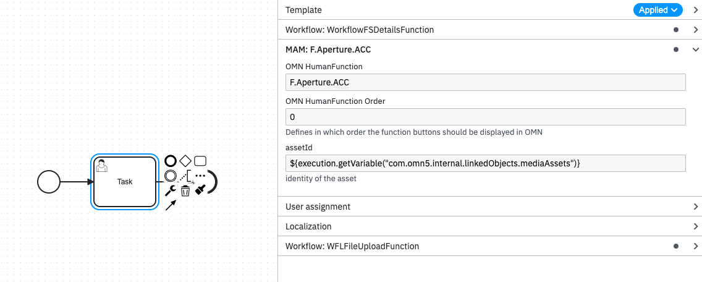702x282 pixels.
Task: Append a gateway diamond after the task
Action: coord(185,161)
